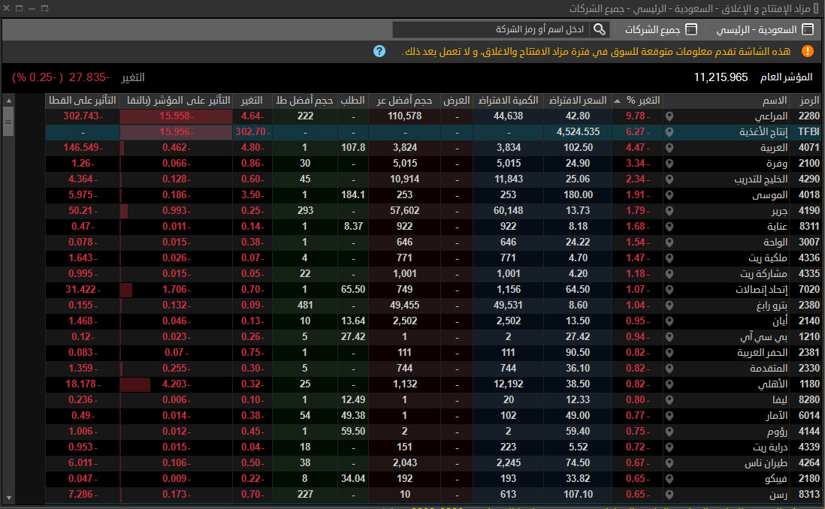
Task: Sort by the التغير % column header
Action: point(636,101)
